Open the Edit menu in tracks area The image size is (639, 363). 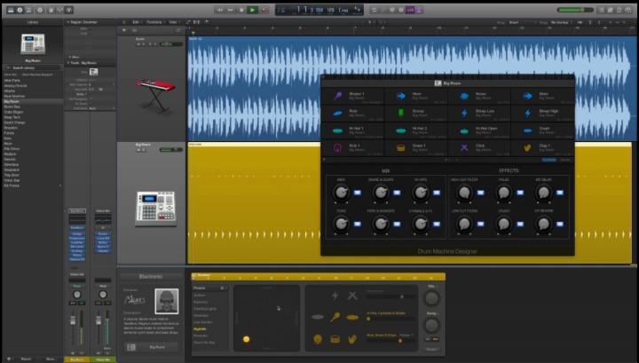click(x=137, y=21)
